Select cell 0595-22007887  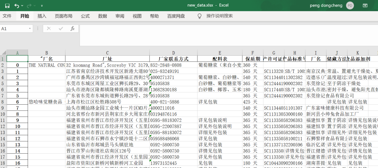click(173, 126)
